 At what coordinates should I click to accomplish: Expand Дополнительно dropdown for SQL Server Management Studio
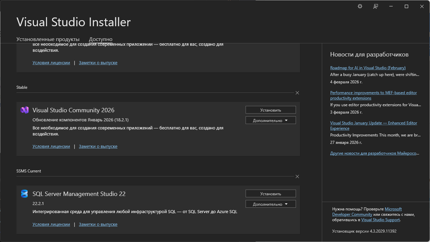click(x=271, y=204)
